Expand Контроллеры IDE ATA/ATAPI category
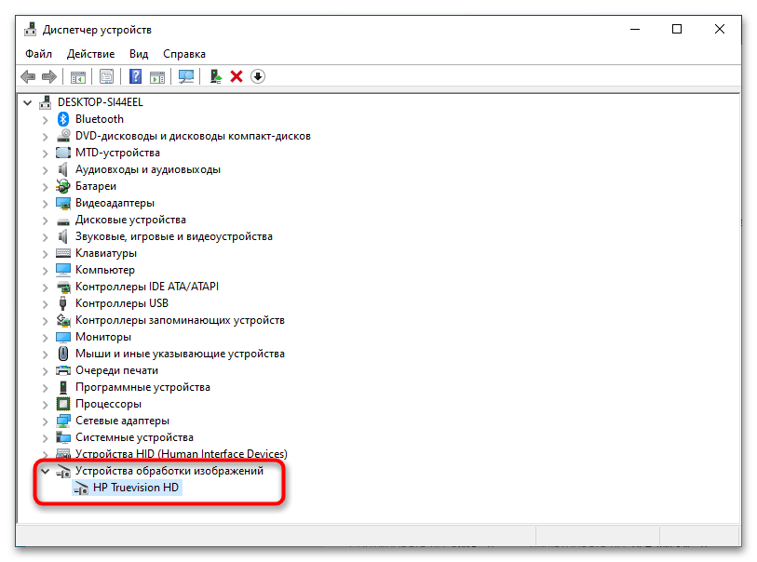This screenshot has width=757, height=562. (45, 287)
